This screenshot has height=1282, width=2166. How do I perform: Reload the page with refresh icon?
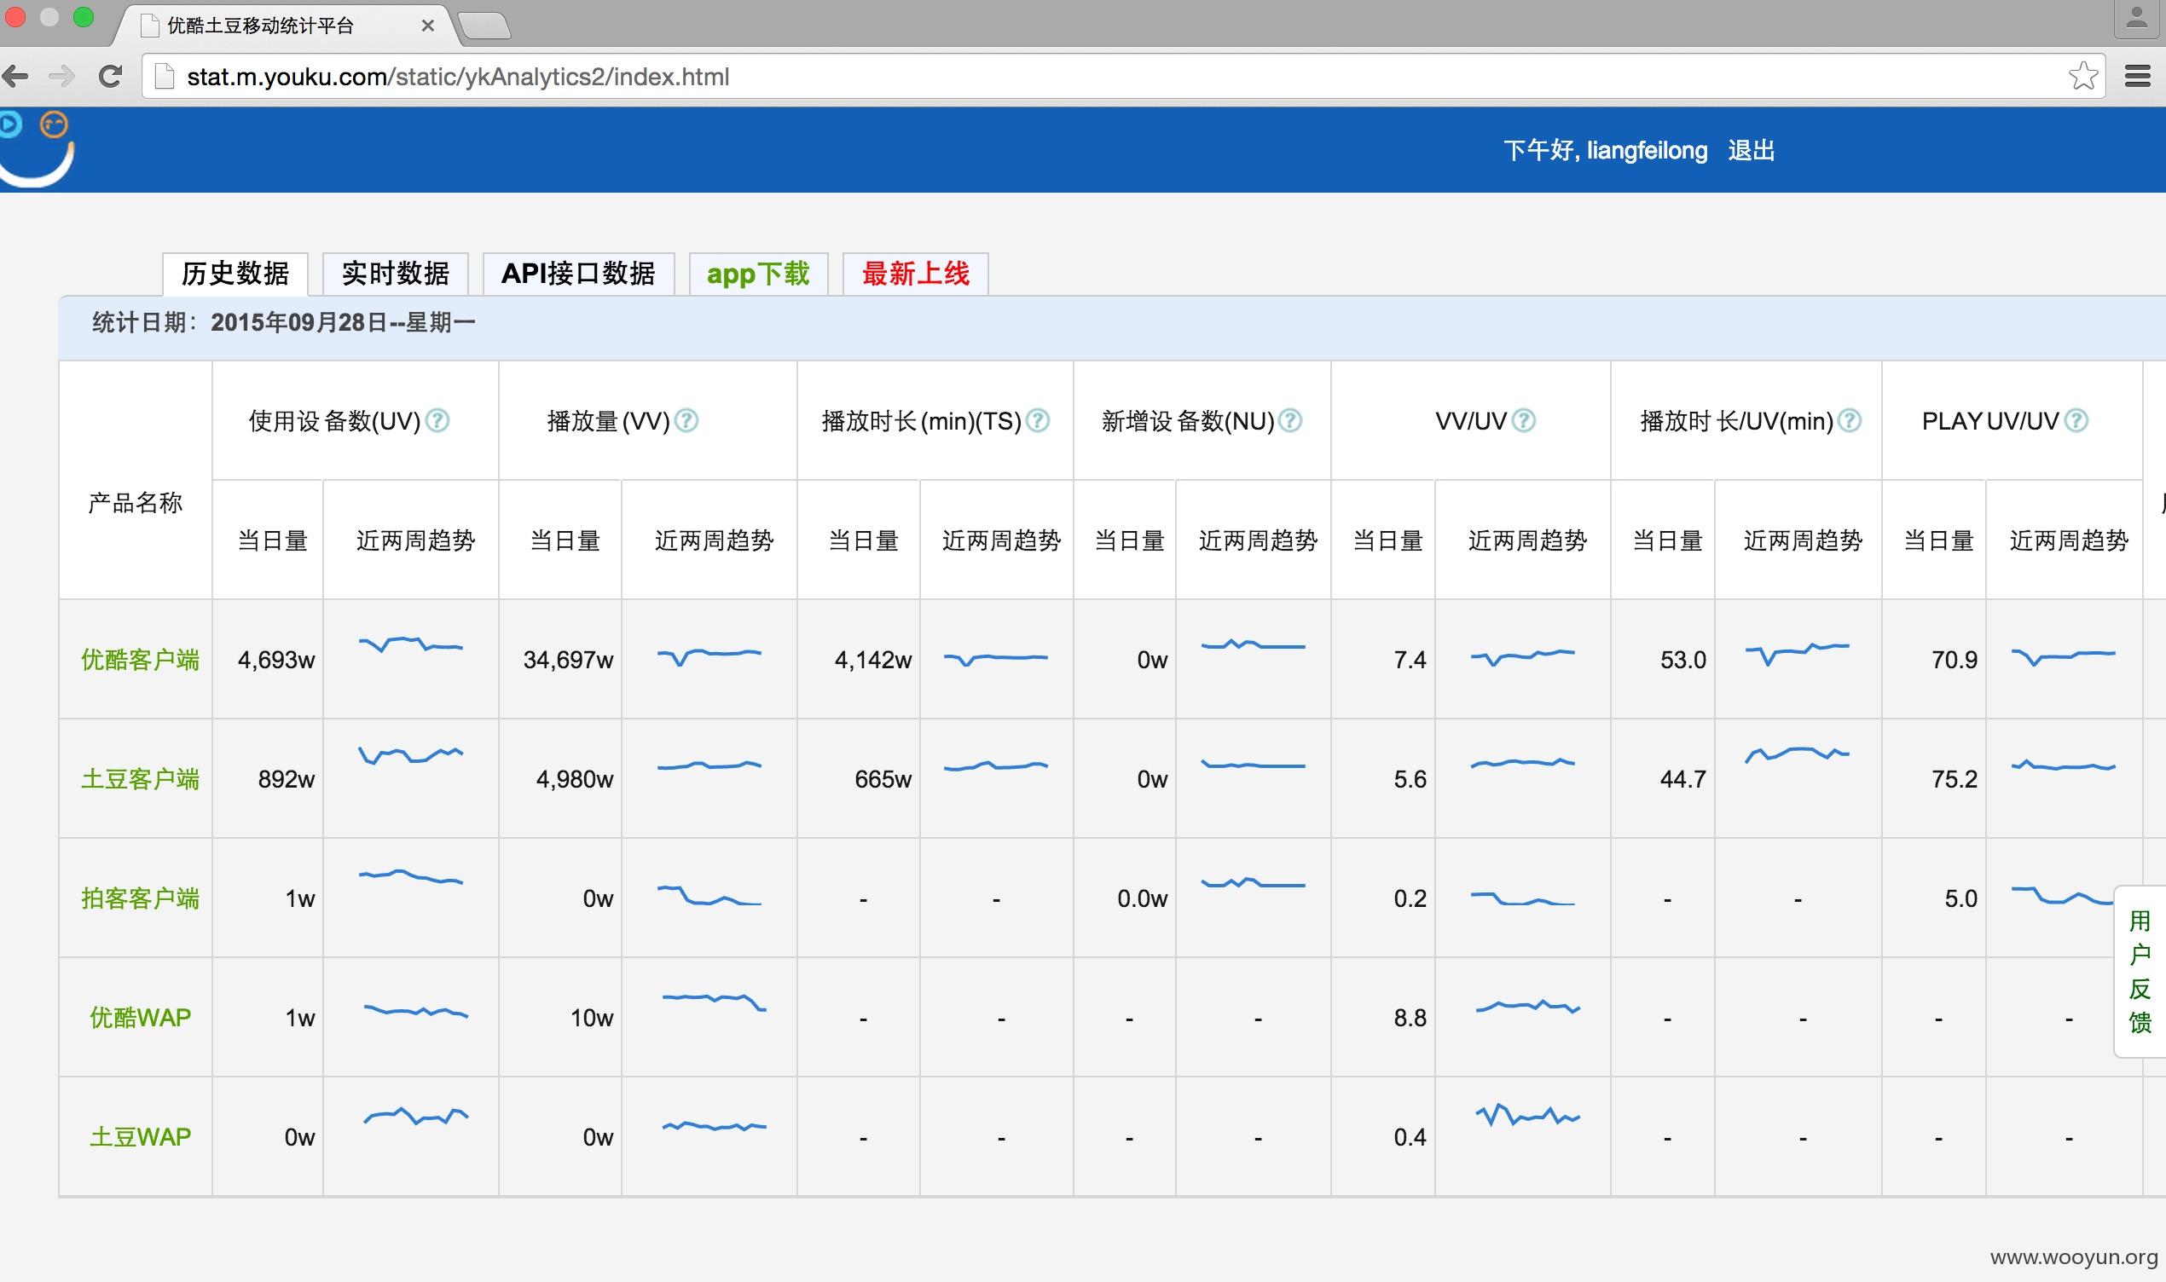[x=110, y=77]
